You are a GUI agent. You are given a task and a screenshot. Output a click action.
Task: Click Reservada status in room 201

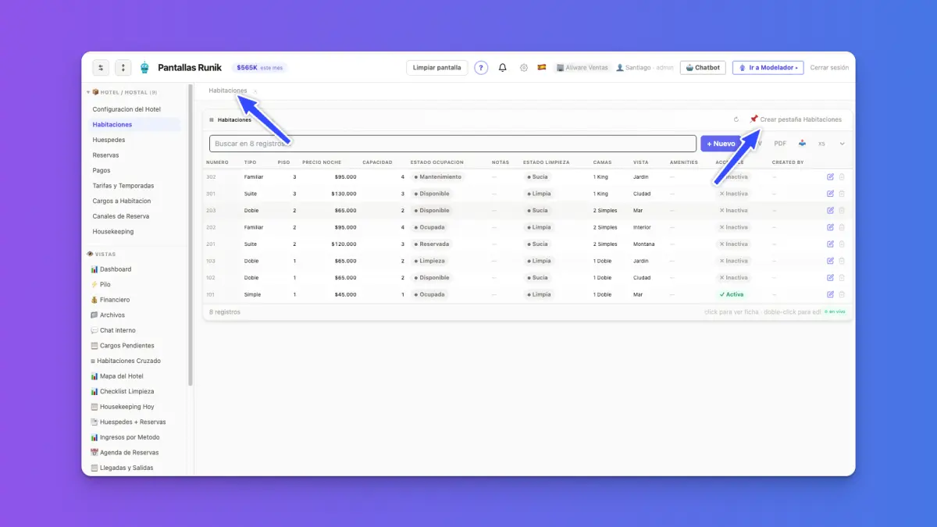tap(432, 244)
